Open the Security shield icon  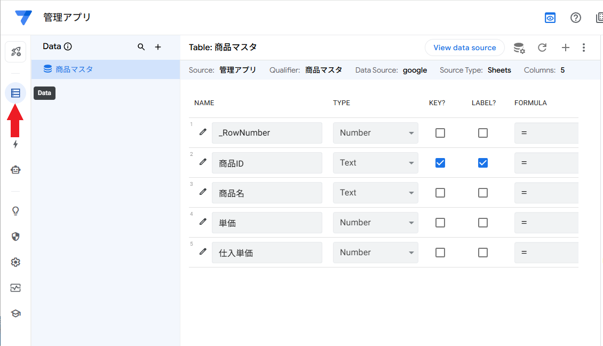point(15,237)
